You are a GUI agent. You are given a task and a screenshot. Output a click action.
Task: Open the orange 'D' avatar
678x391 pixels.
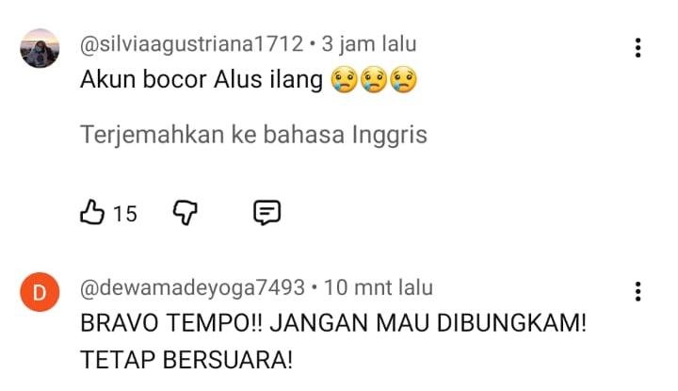40,292
